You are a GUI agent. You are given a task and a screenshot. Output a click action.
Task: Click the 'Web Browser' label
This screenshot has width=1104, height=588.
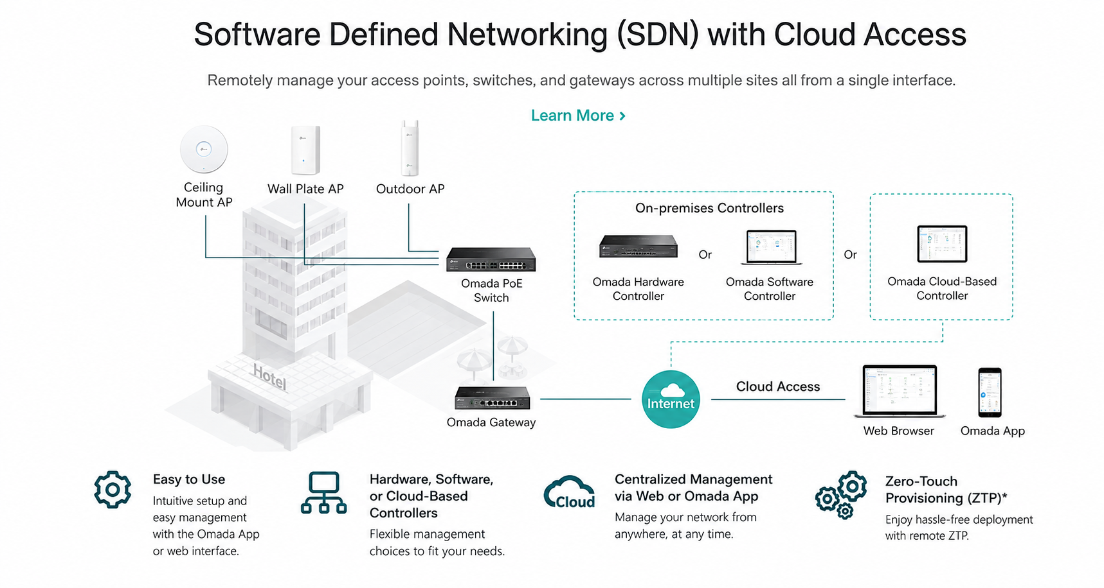[899, 431]
